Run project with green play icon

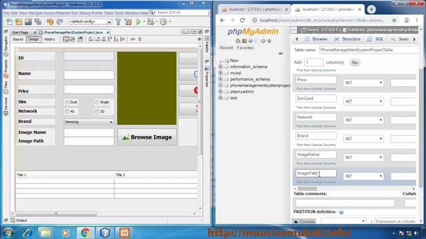[x=138, y=22]
